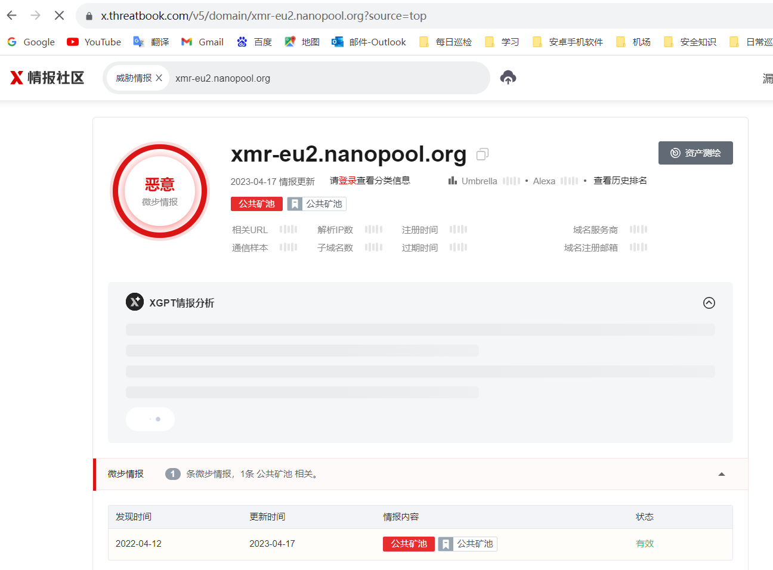Screen dimensions: 773x570
Task: Click the X 情报社区 logo
Action: [47, 78]
